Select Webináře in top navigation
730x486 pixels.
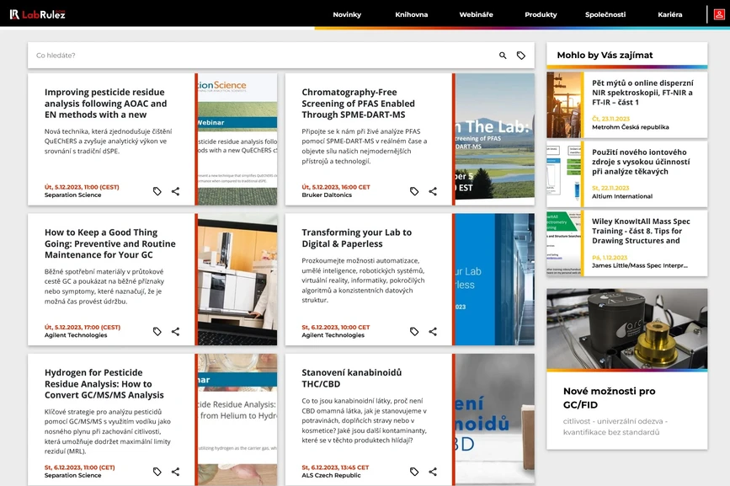click(x=477, y=14)
